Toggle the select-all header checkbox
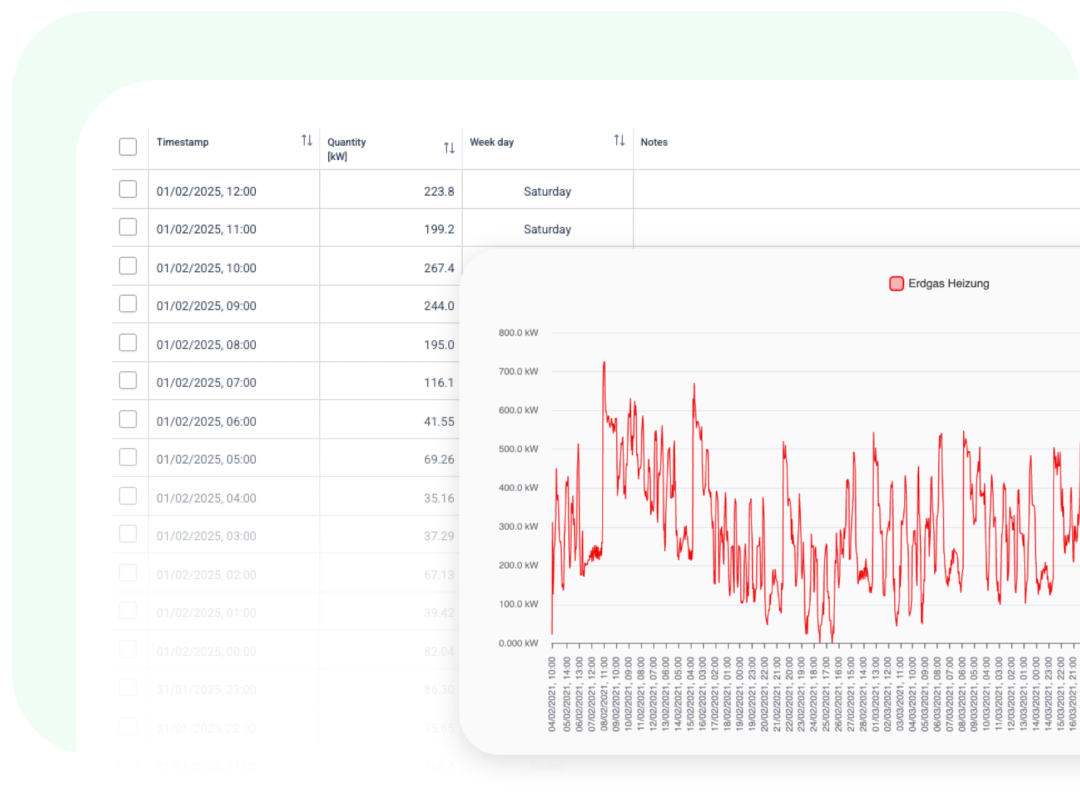 pos(128,147)
